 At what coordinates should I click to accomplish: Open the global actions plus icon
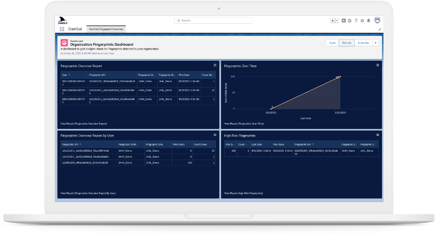[x=344, y=21]
